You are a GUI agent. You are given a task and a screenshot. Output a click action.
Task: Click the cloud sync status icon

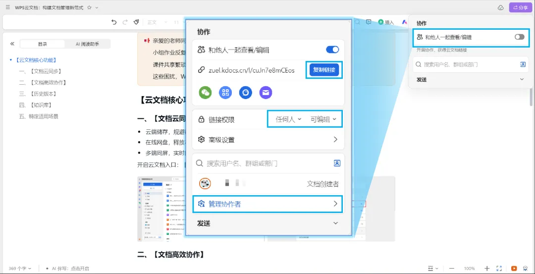coord(500,7)
